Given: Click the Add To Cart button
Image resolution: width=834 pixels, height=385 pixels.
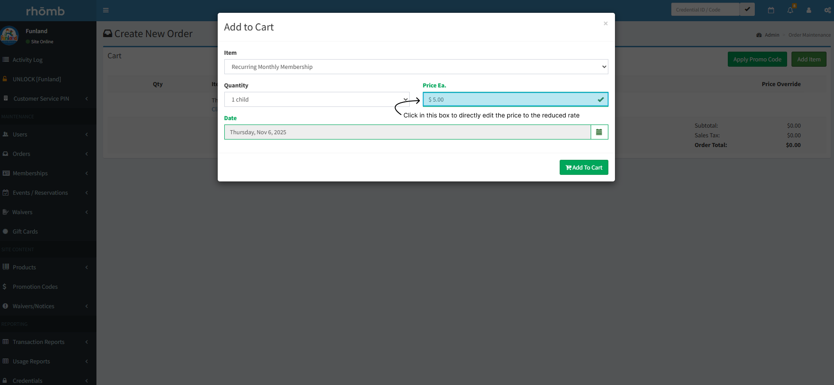Looking at the screenshot, I should (x=584, y=167).
